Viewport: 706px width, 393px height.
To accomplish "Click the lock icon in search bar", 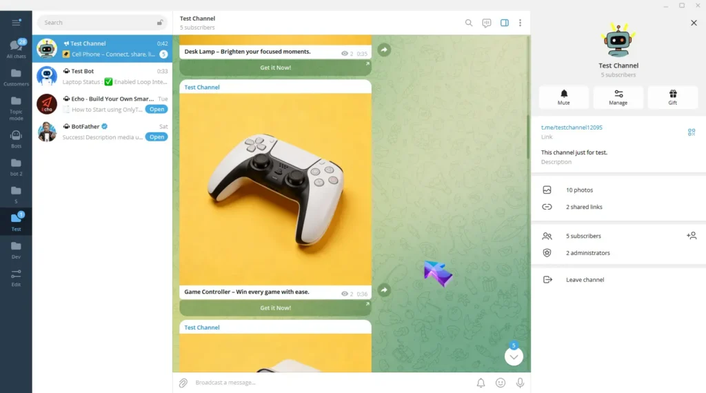I will pos(160,23).
